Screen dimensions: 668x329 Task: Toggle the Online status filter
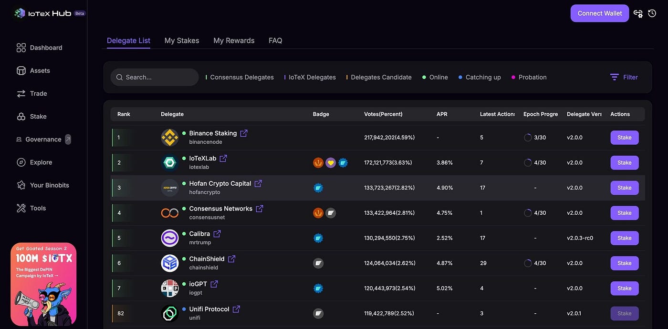435,77
